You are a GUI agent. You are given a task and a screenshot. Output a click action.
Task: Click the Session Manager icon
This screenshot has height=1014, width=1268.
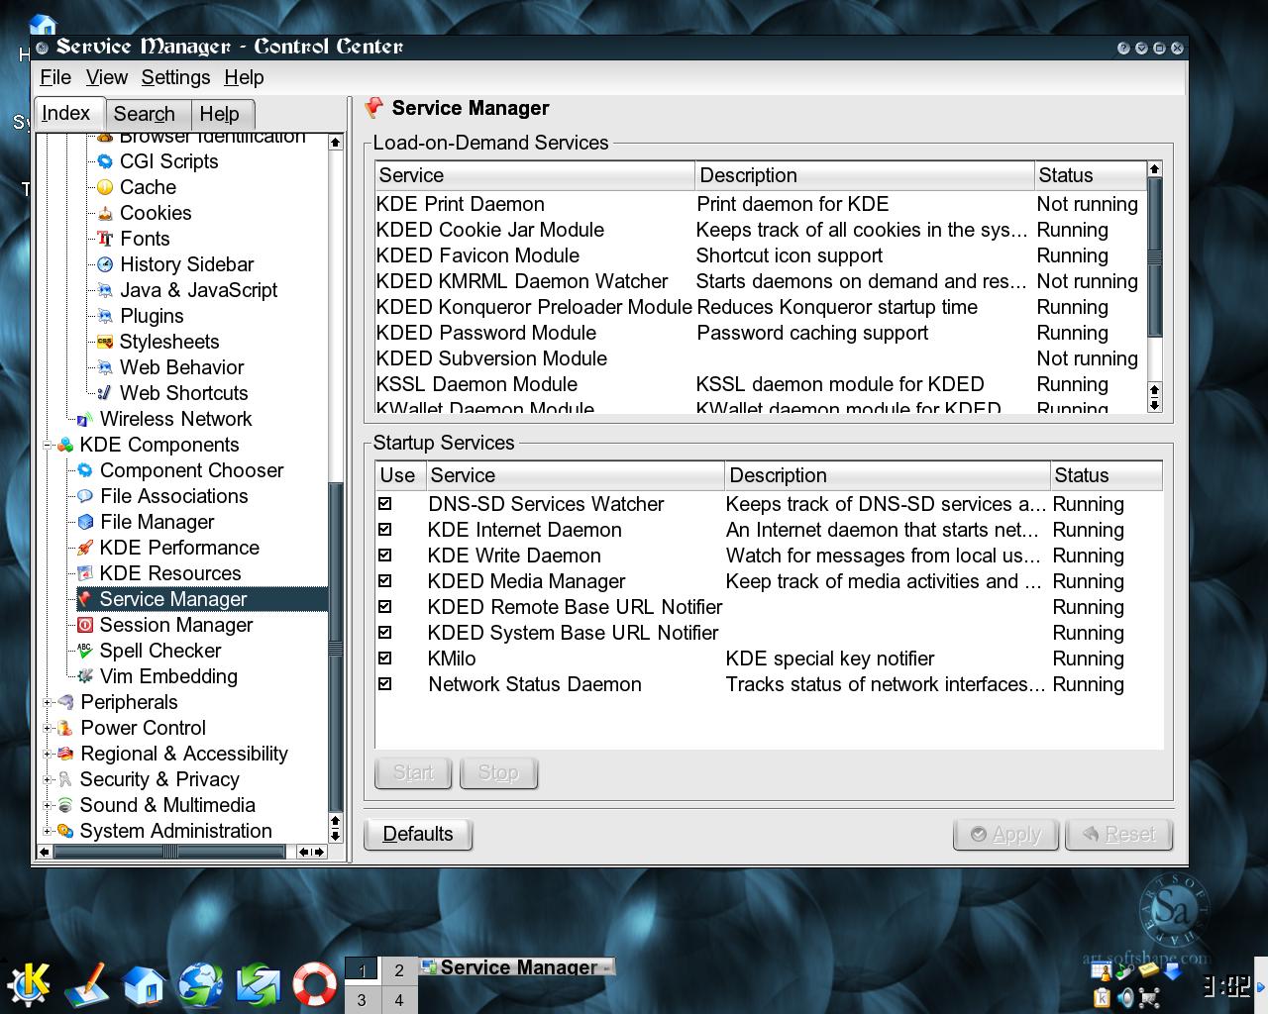click(x=84, y=625)
